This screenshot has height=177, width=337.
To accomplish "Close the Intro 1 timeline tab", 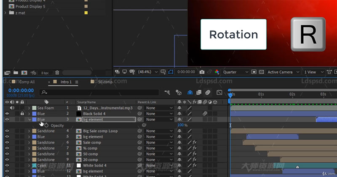I will (x=49, y=82).
